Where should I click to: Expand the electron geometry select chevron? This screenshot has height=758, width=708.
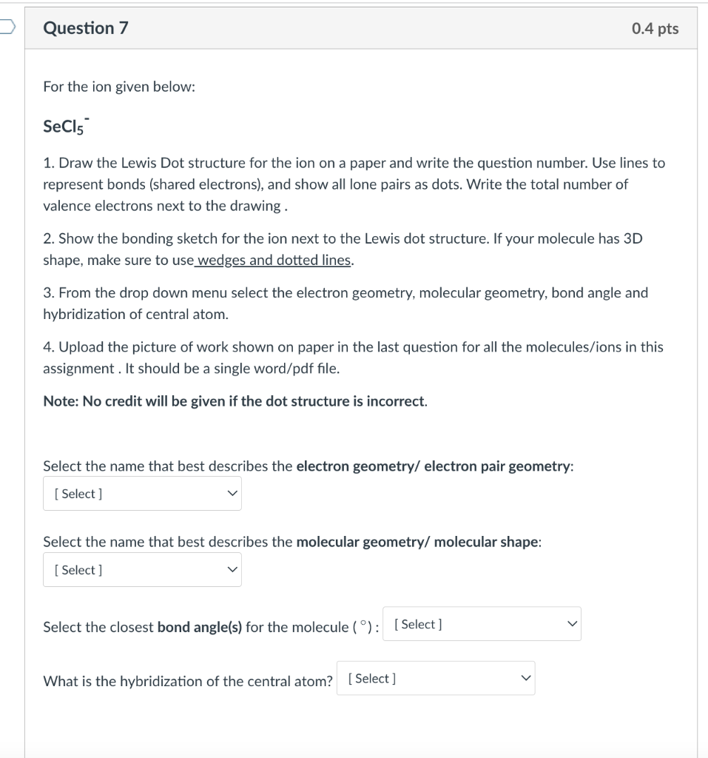[233, 494]
